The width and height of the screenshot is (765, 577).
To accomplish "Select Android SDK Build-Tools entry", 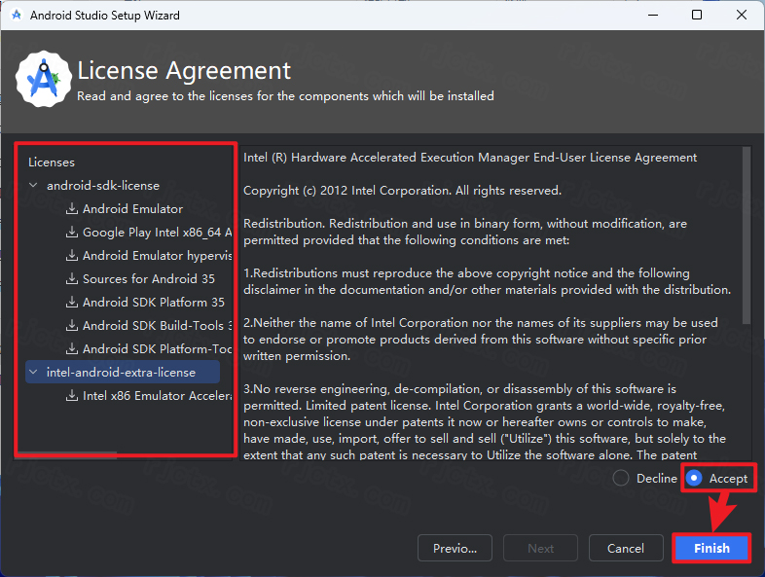I will click(x=157, y=325).
